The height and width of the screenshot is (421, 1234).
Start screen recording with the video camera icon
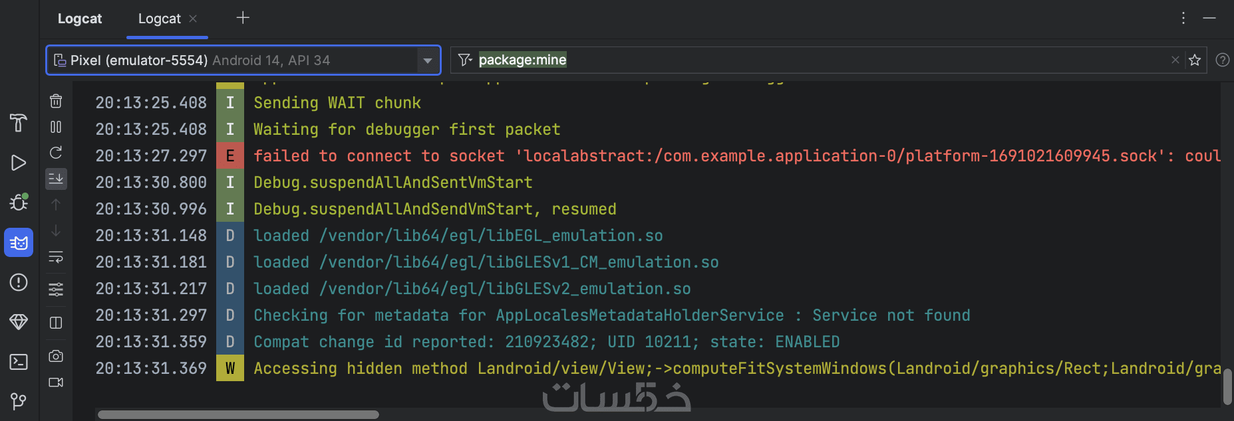click(56, 382)
